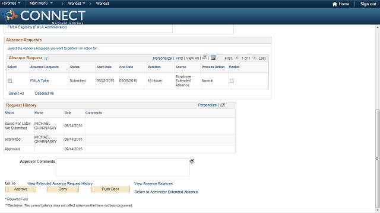Click the Deny button
Viewport: 380px width, 213px height.
tap(63, 189)
